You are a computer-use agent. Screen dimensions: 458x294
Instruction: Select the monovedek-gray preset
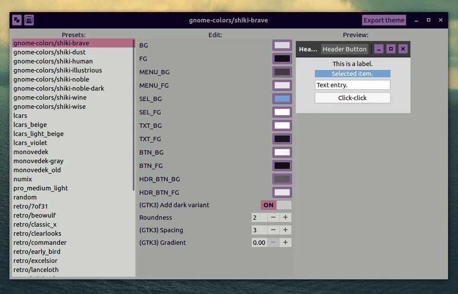pyautogui.click(x=73, y=161)
